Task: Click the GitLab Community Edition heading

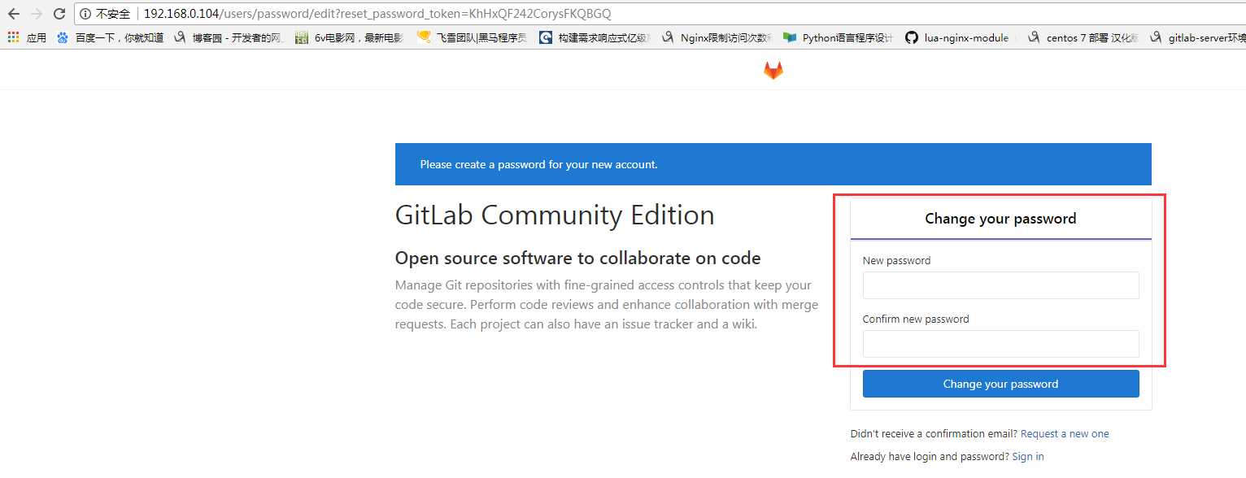Action: click(555, 215)
